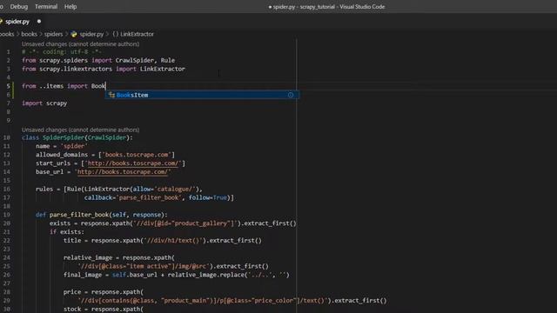Click the price variable on line 28

tap(72, 292)
